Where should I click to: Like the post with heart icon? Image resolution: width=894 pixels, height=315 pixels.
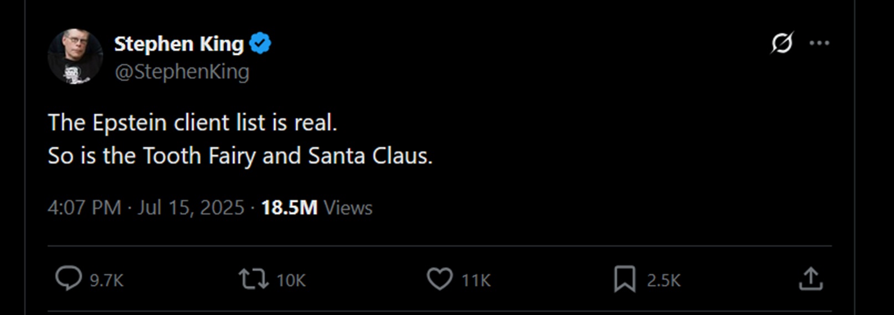pos(440,279)
